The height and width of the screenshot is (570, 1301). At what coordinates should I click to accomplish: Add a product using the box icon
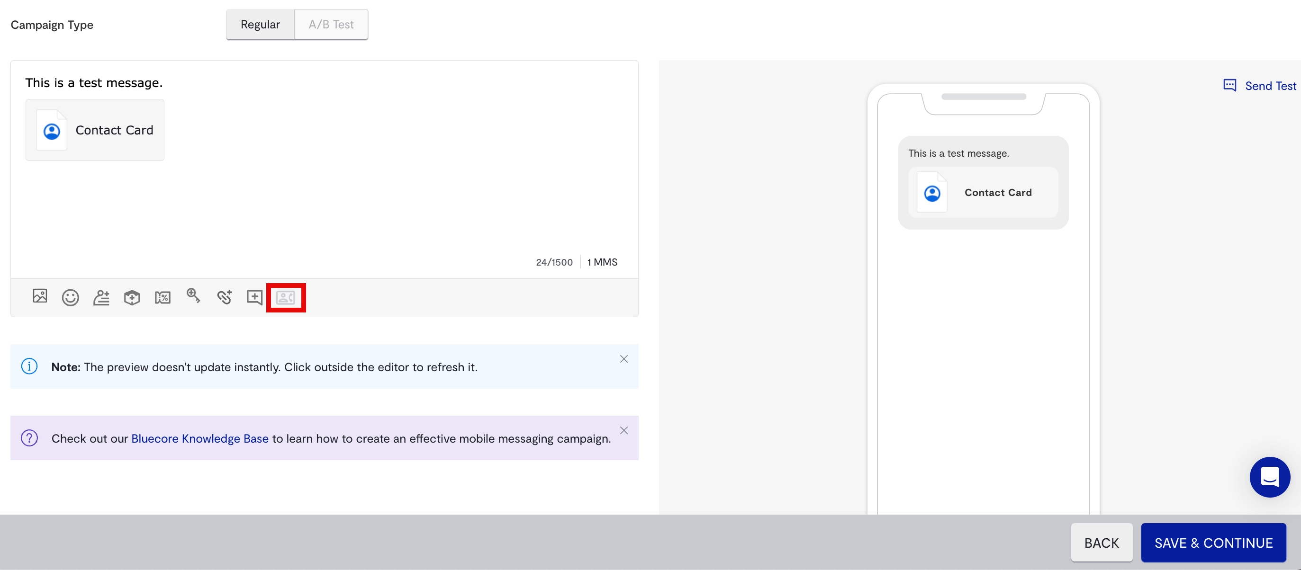(132, 297)
